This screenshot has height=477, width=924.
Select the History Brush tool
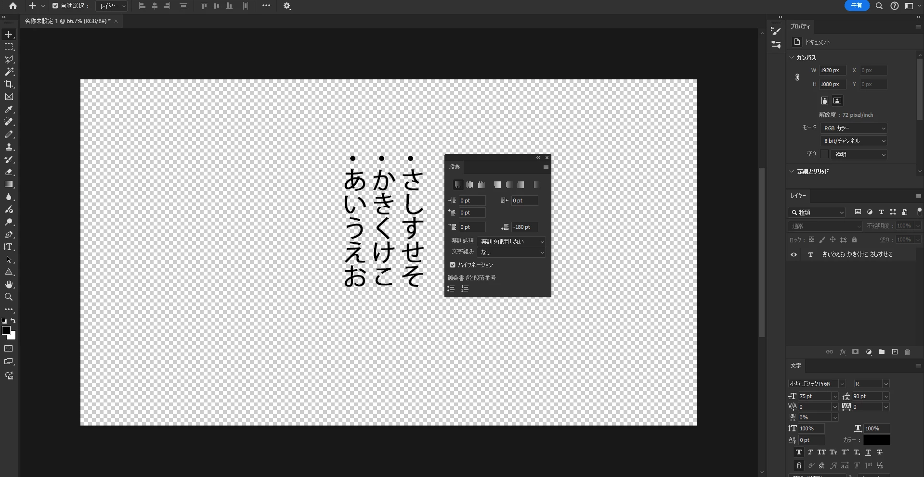coord(9,160)
